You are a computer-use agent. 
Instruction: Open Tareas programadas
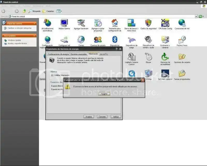tap(182, 74)
